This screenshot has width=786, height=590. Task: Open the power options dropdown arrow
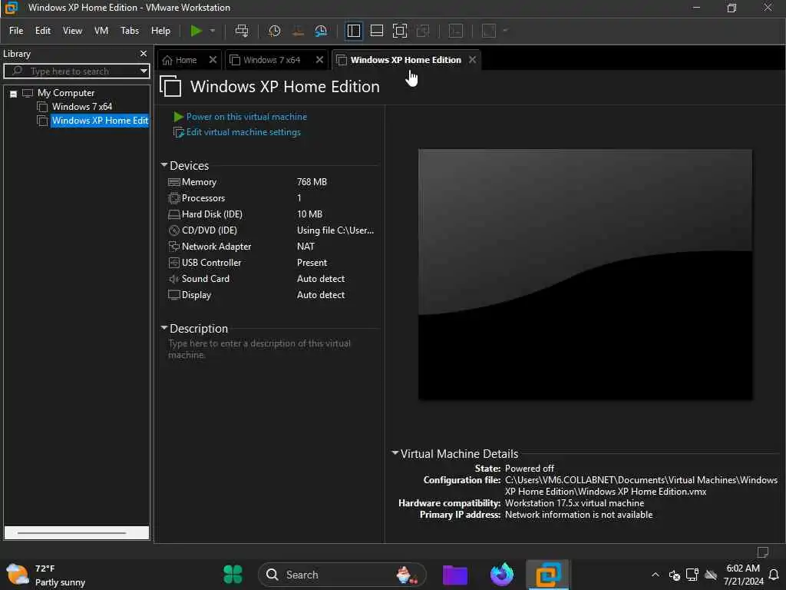(x=213, y=31)
